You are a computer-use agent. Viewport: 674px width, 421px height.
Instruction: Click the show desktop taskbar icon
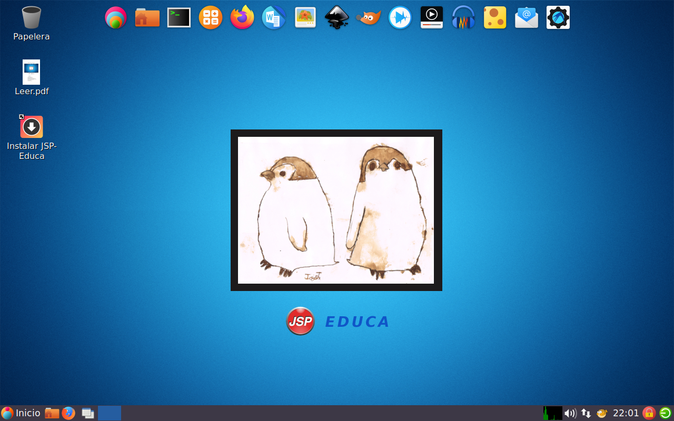[x=87, y=414]
